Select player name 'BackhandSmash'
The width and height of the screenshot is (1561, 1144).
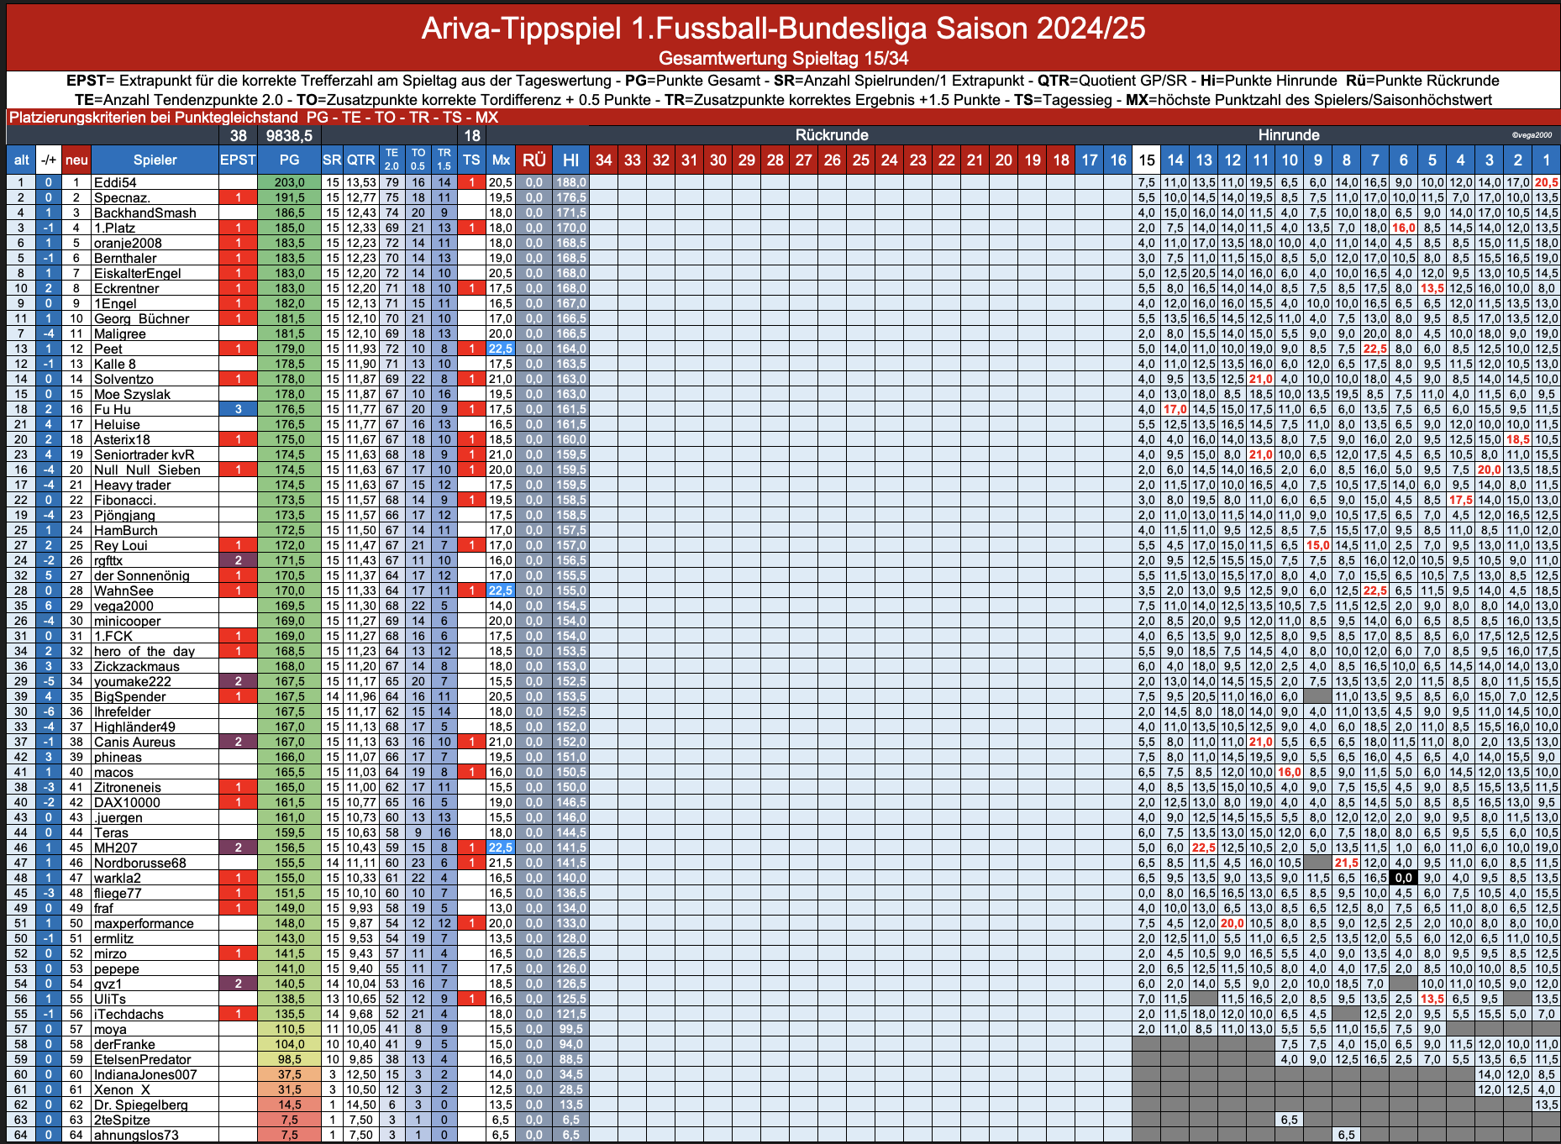(145, 213)
